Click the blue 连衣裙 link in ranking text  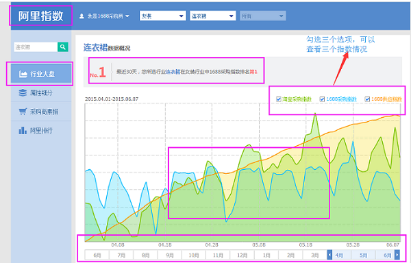point(173,71)
